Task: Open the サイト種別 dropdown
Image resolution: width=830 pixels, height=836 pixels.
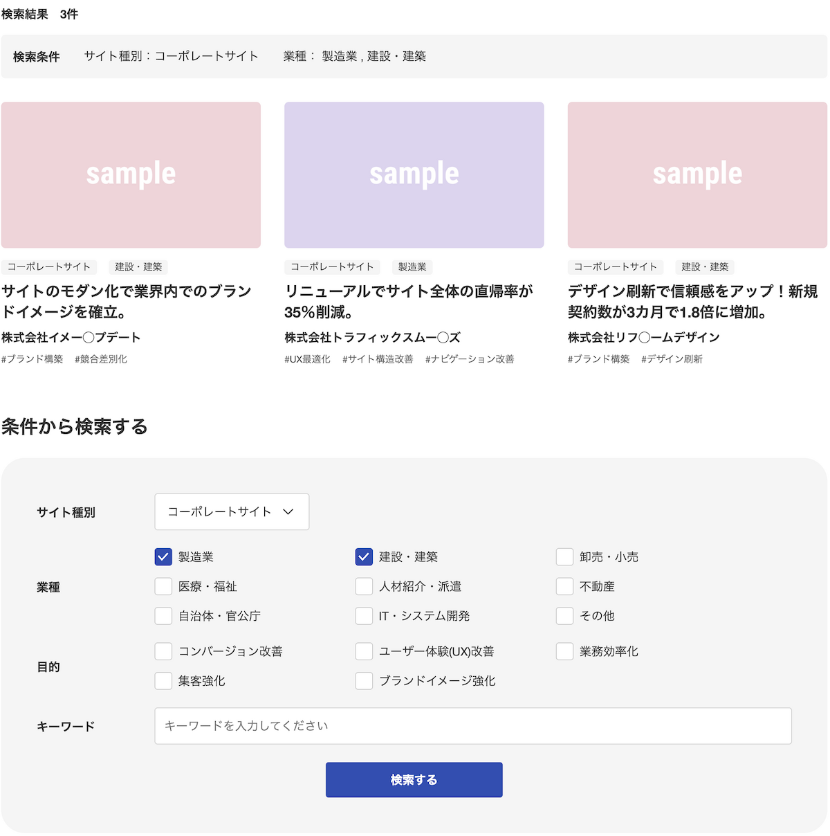Action: point(232,512)
